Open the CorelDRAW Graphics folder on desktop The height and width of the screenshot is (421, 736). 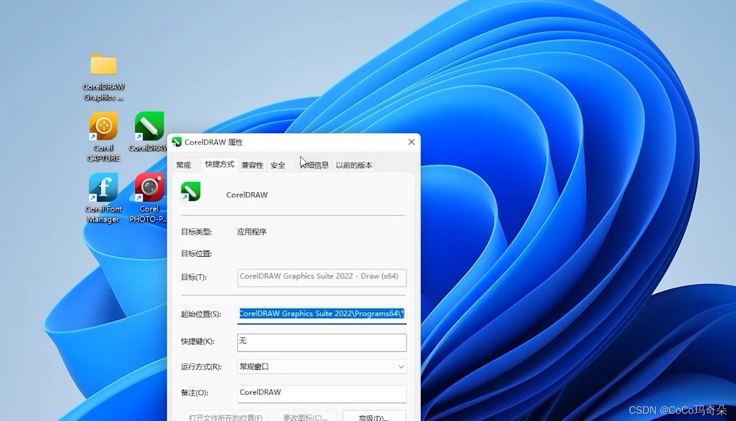[x=103, y=77]
